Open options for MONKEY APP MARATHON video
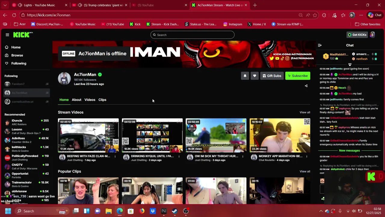385x217 pixels. (x=307, y=156)
